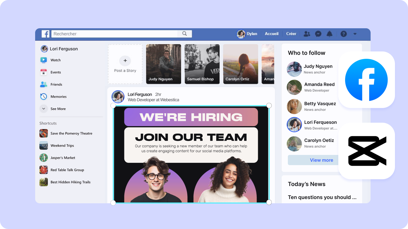The width and height of the screenshot is (408, 229).
Task: Open Events in the left sidebar
Action: [x=50, y=72]
